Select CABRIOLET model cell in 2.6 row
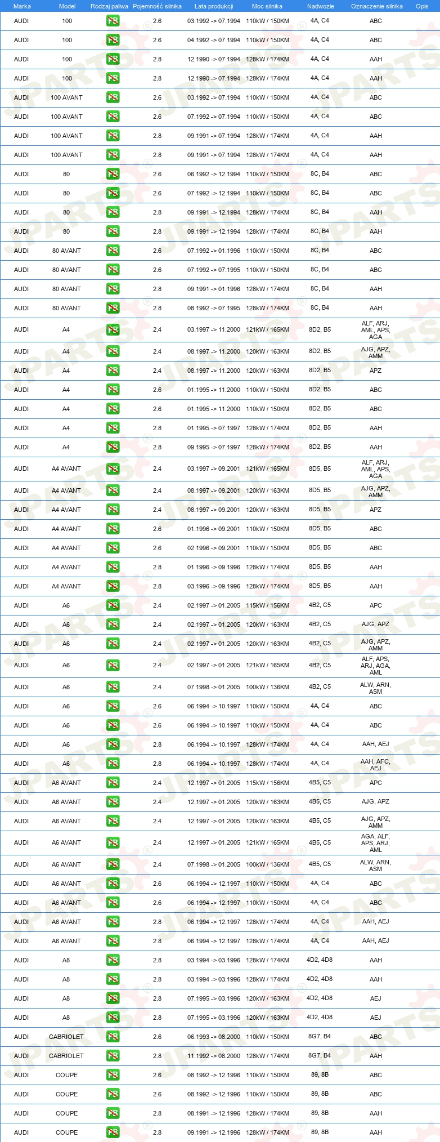440x1142 pixels. pos(66,1037)
